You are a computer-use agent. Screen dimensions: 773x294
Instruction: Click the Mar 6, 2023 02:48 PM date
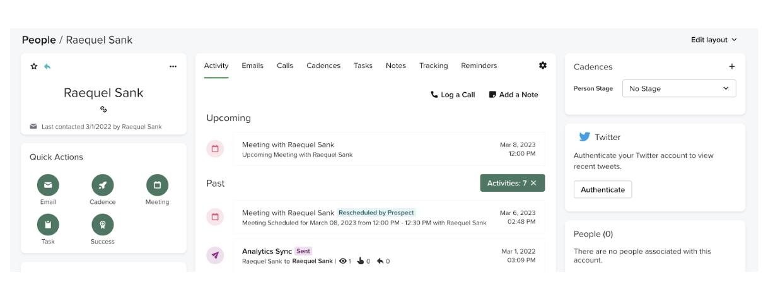518,217
